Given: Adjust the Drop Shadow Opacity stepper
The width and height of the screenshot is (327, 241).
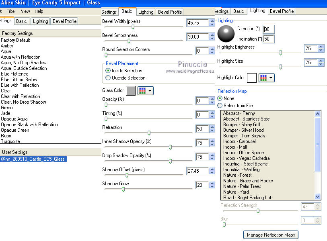Looking at the screenshot, I should (212, 157).
